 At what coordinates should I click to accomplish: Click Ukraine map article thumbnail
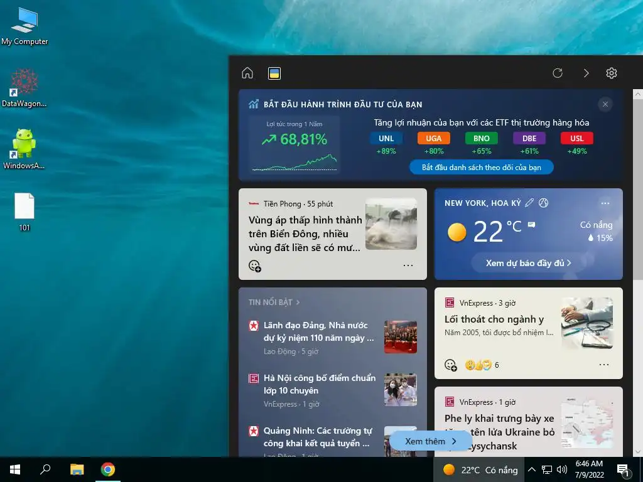(587, 422)
